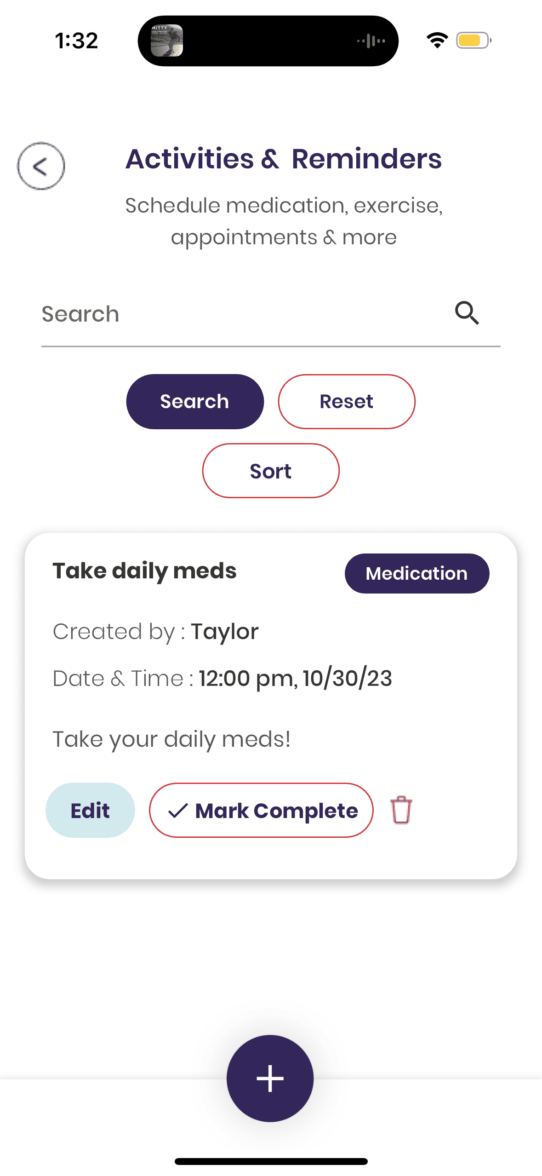Reset the search results
Image resolution: width=542 pixels, height=1176 pixels.
(x=346, y=402)
